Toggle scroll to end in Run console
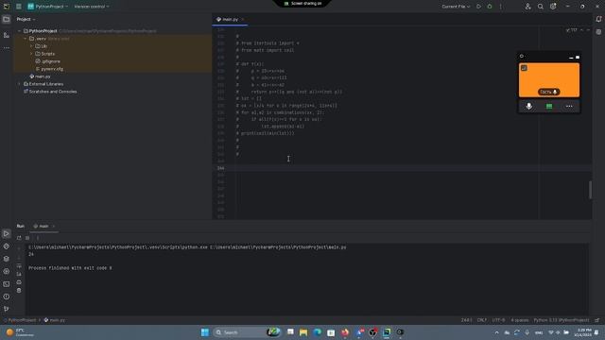The width and height of the screenshot is (605, 340). coord(19,274)
